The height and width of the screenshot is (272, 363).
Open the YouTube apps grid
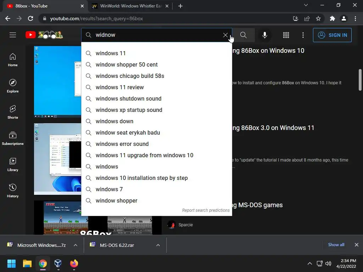click(286, 35)
